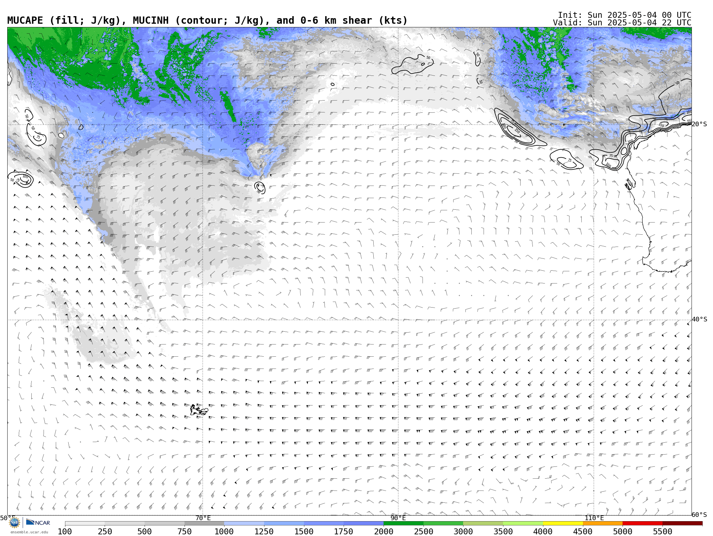Click the colorbar tick label 1000

tap(224, 532)
